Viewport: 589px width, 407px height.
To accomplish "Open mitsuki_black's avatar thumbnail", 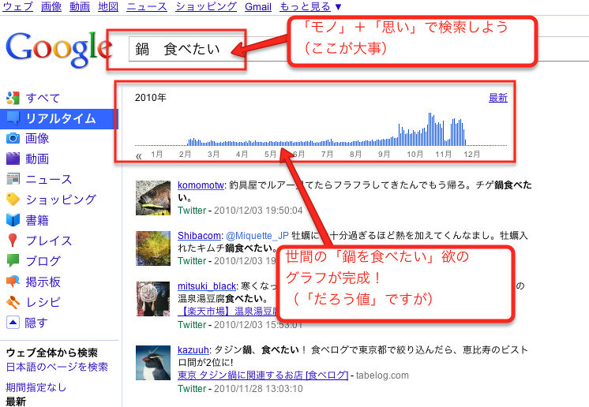I will (153, 299).
